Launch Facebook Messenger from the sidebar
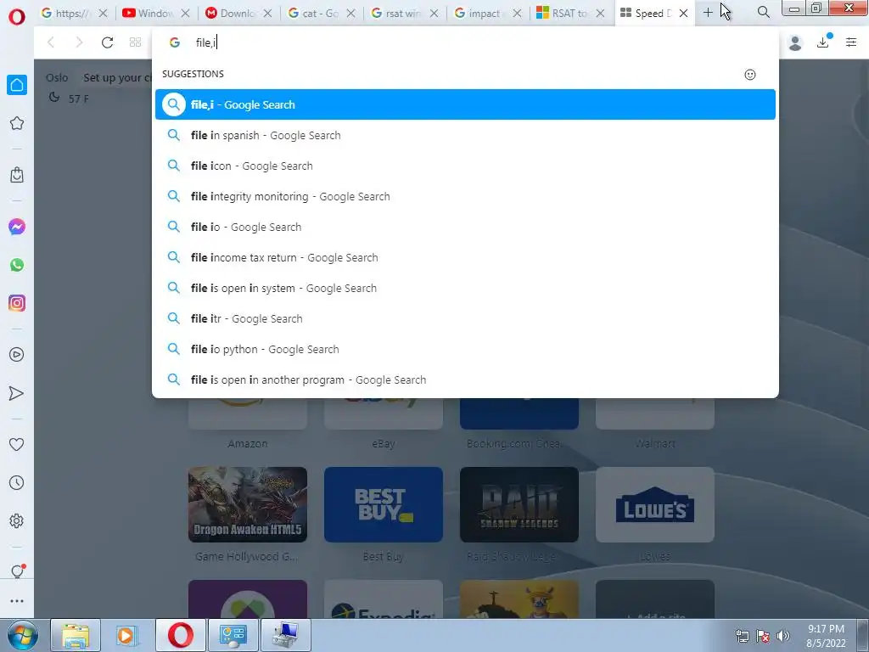The height and width of the screenshot is (652, 869). coord(17,227)
